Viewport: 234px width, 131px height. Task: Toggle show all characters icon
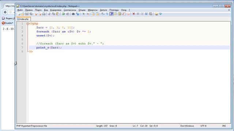[x=107, y=14]
